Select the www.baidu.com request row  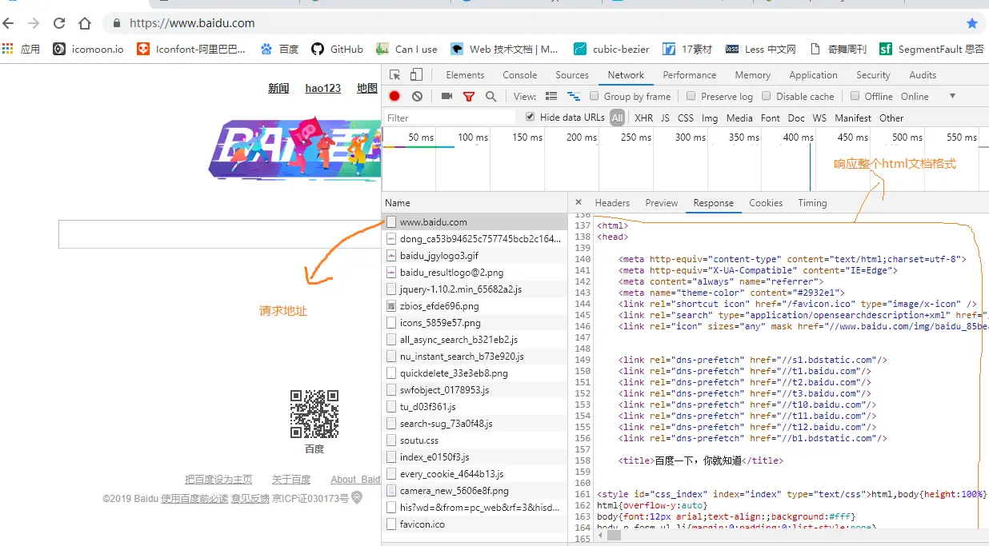click(475, 222)
